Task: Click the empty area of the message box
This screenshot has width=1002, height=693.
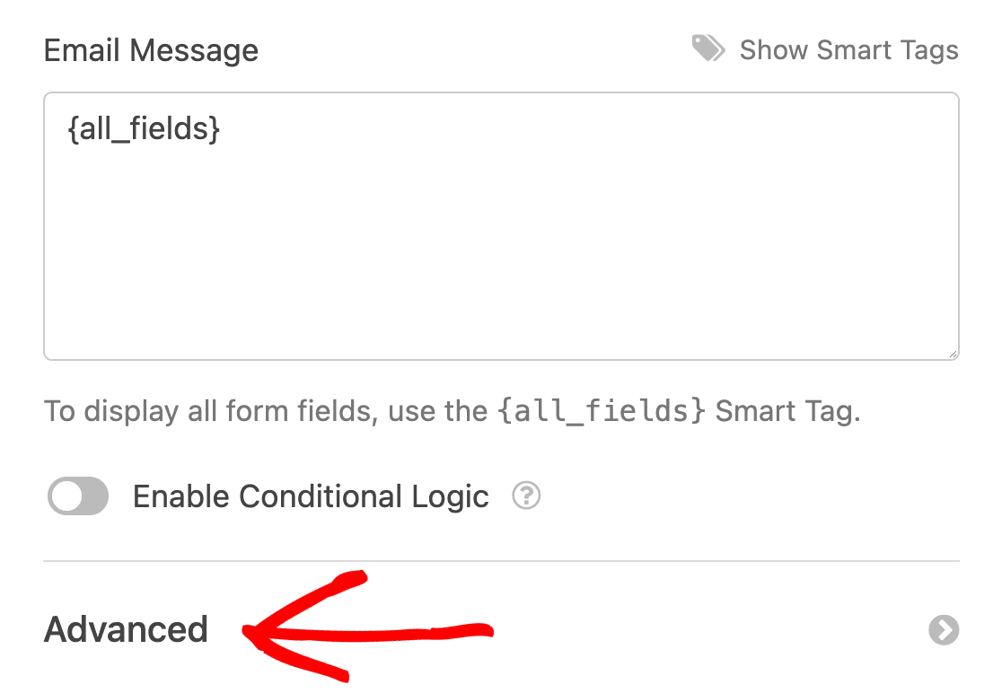Action: (501, 256)
